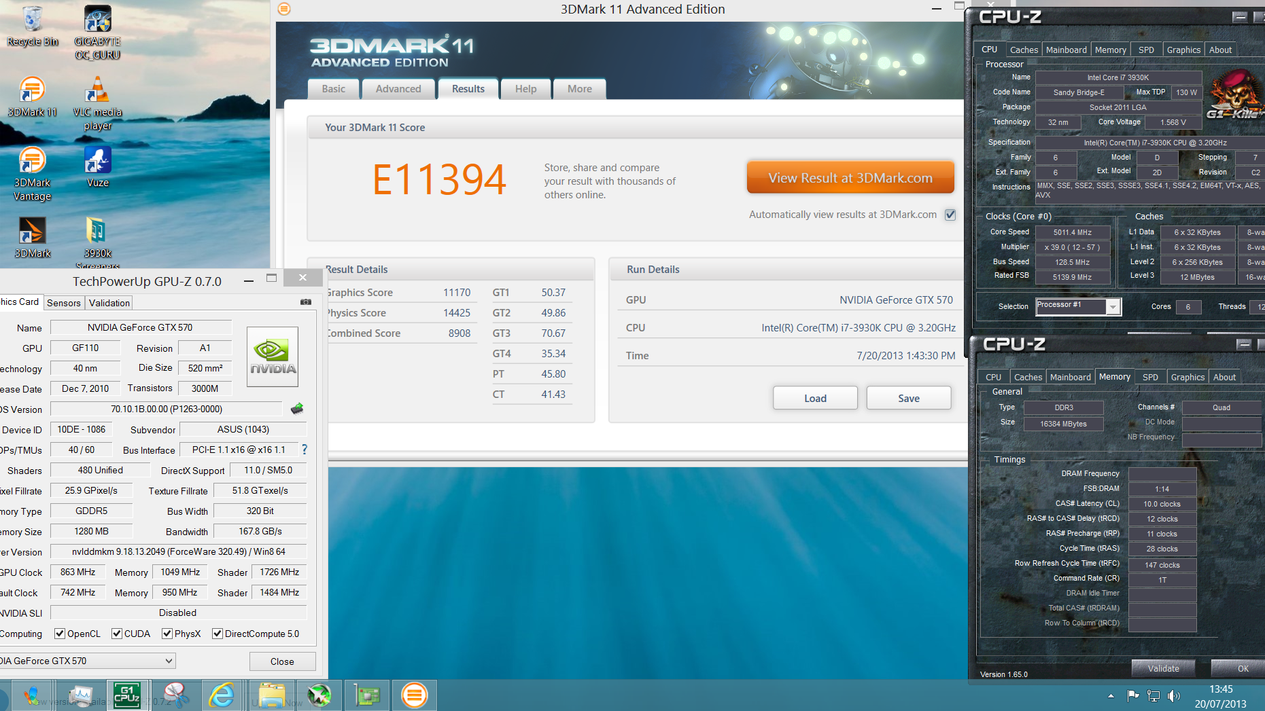Open Snipping Tool taskbar icon
Viewport: 1265px width, 711px height.
point(175,695)
